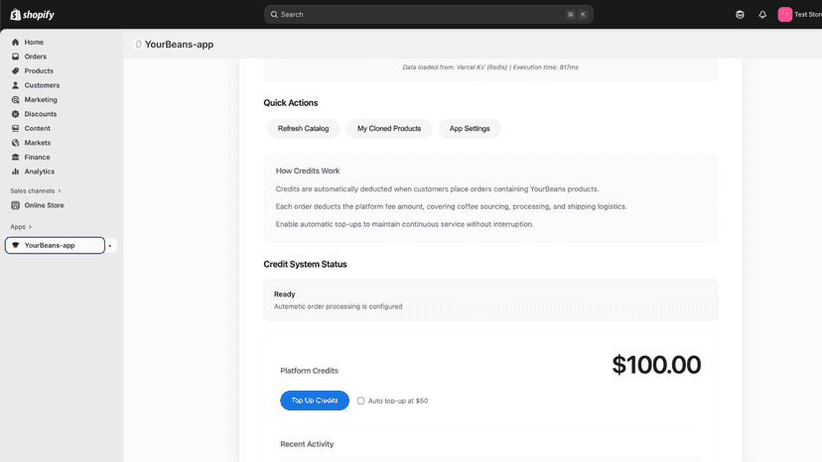Open Online Store channel
Image resolution: width=822 pixels, height=462 pixels.
click(44, 205)
